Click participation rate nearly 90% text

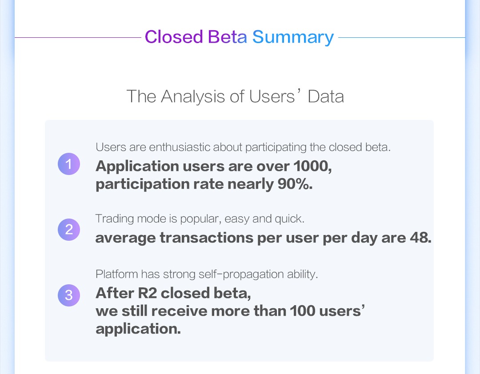click(x=204, y=184)
